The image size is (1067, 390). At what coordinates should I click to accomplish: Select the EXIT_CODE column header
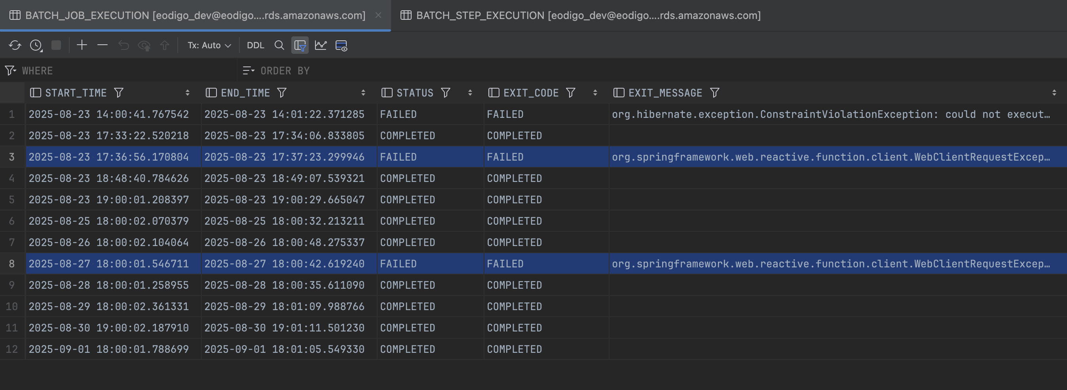tap(531, 93)
